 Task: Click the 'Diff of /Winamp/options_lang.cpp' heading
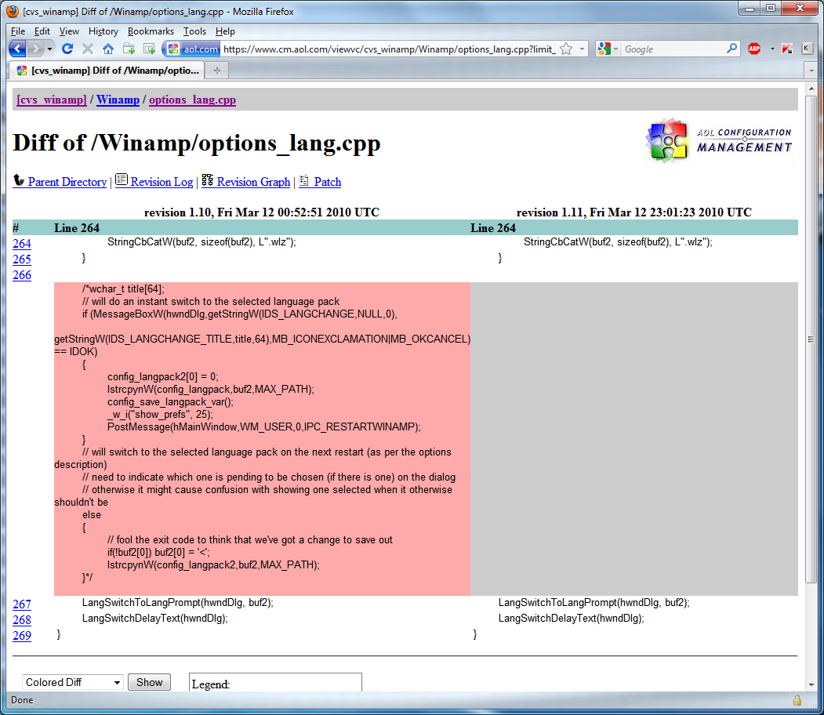[197, 143]
